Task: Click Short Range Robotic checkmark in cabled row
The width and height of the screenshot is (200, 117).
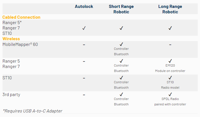Action: (x=121, y=28)
